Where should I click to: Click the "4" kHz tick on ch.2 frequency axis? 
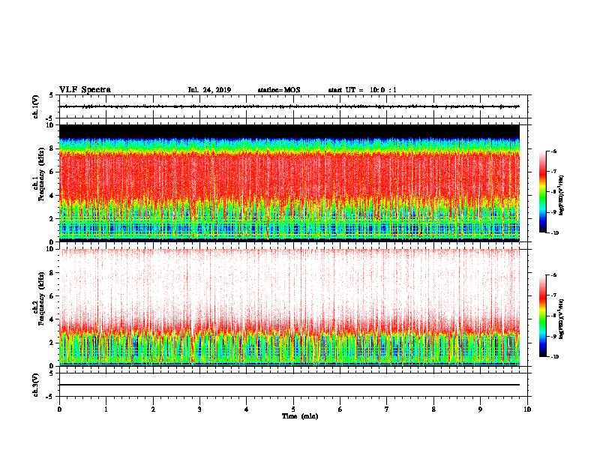click(52, 319)
